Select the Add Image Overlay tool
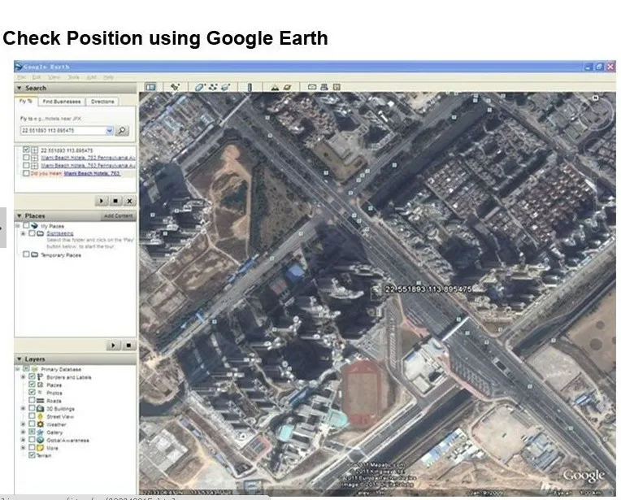The height and width of the screenshot is (500, 621). pos(226,87)
